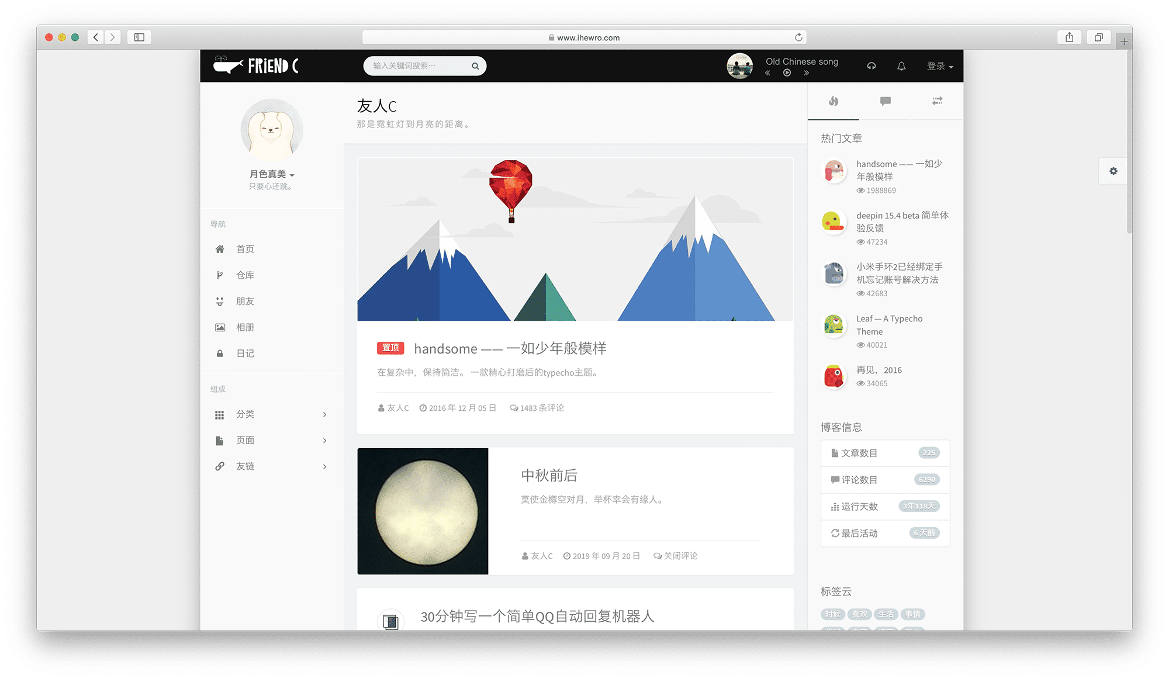
Task: Switch to the comments tab
Action: (x=886, y=101)
